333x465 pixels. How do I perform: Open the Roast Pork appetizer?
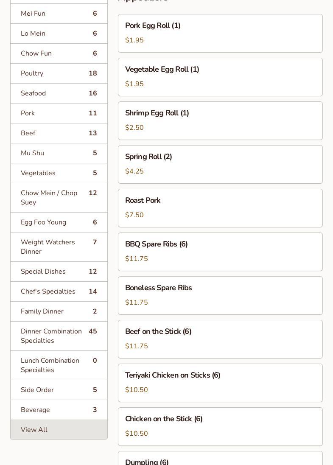(x=220, y=208)
